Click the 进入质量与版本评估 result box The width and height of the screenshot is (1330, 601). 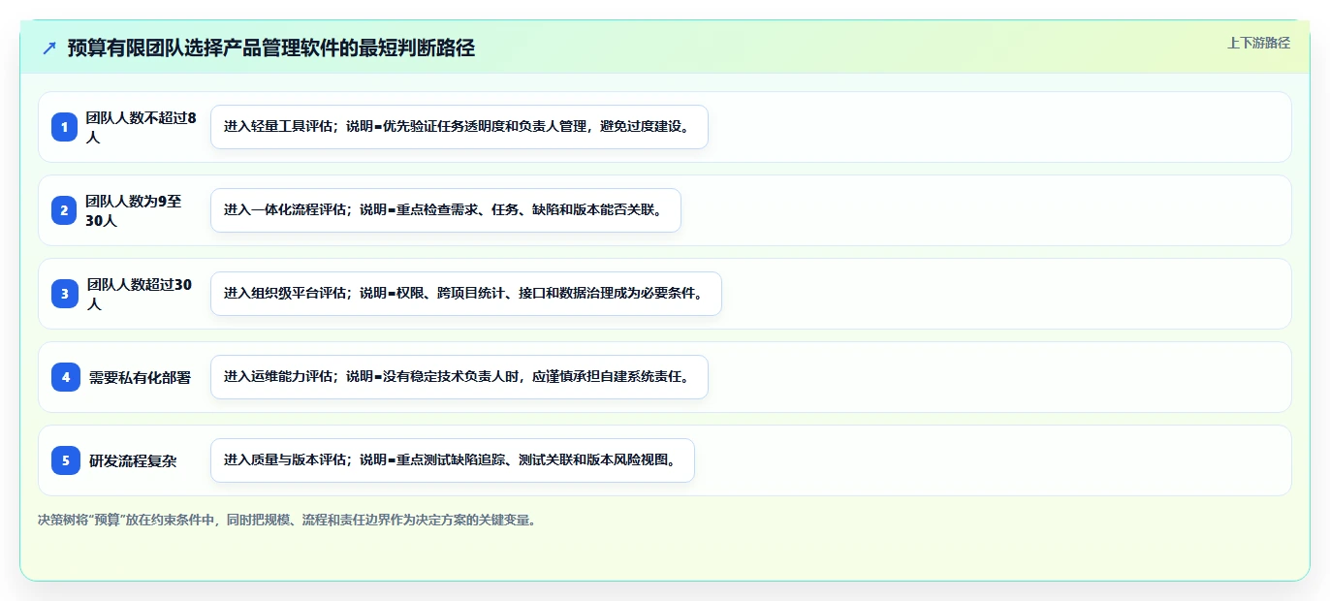453,460
